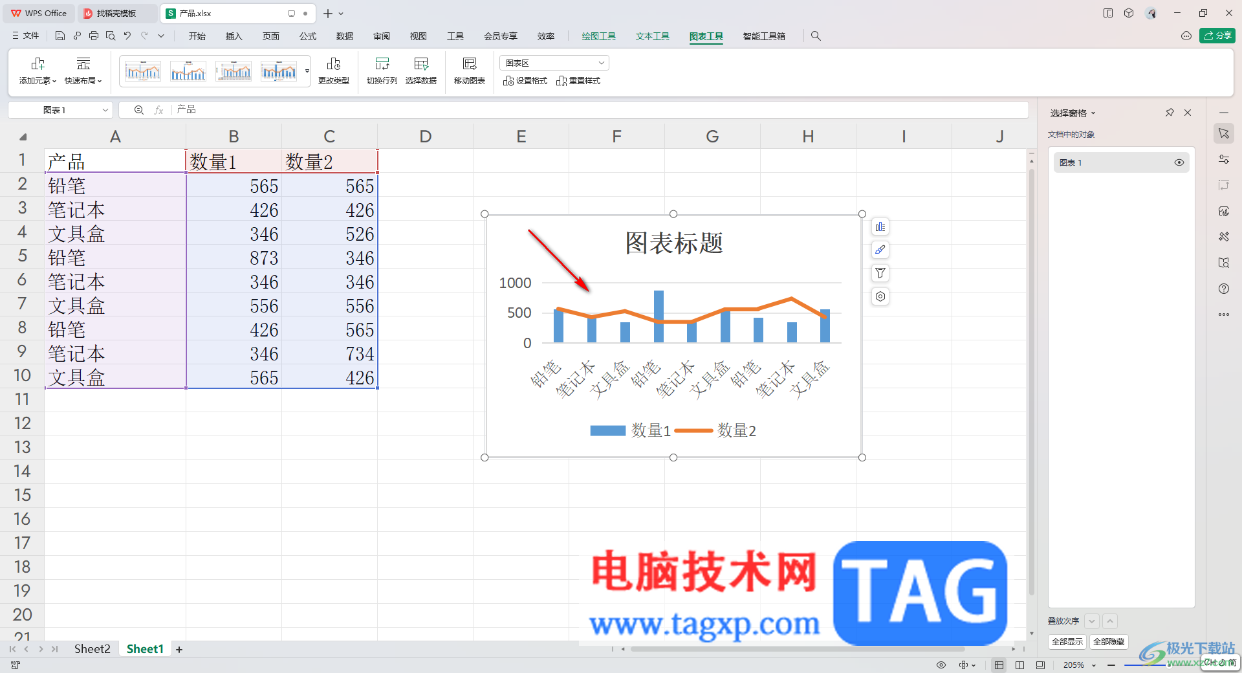This screenshot has height=673, width=1242.
Task: Select the first chart style thumbnail
Action: tap(143, 71)
